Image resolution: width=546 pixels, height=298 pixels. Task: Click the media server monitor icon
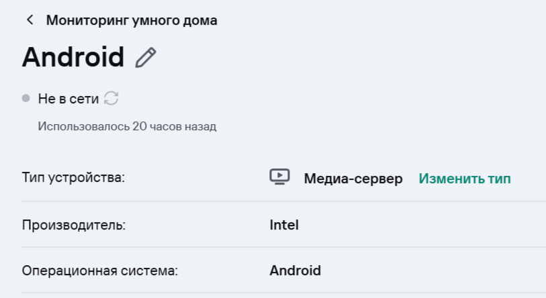[280, 177]
